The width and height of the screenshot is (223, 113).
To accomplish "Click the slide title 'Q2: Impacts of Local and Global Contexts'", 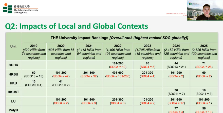I will 77,26.
